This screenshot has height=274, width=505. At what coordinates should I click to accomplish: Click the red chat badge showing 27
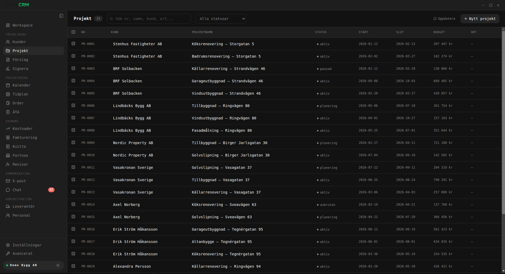click(51, 190)
